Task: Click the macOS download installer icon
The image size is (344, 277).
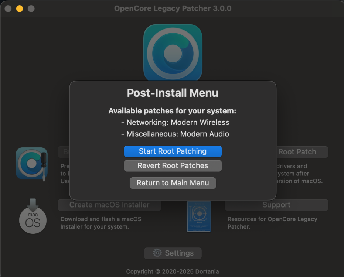Action: pyautogui.click(x=33, y=216)
